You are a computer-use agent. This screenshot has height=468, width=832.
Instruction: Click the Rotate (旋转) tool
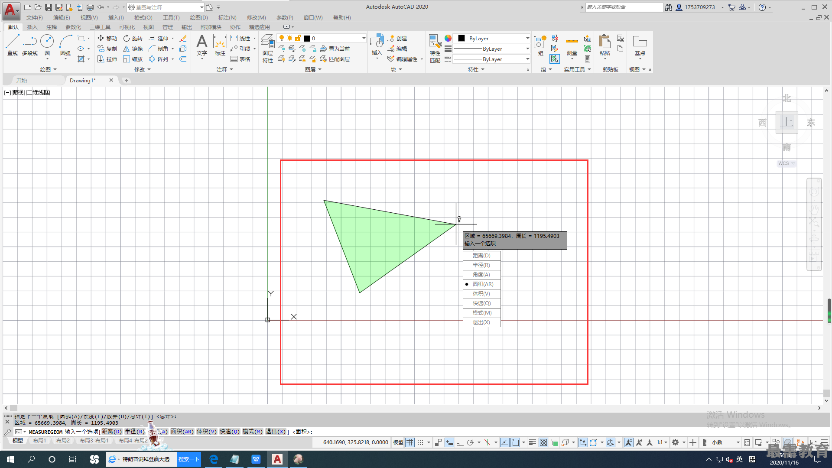[x=133, y=38]
